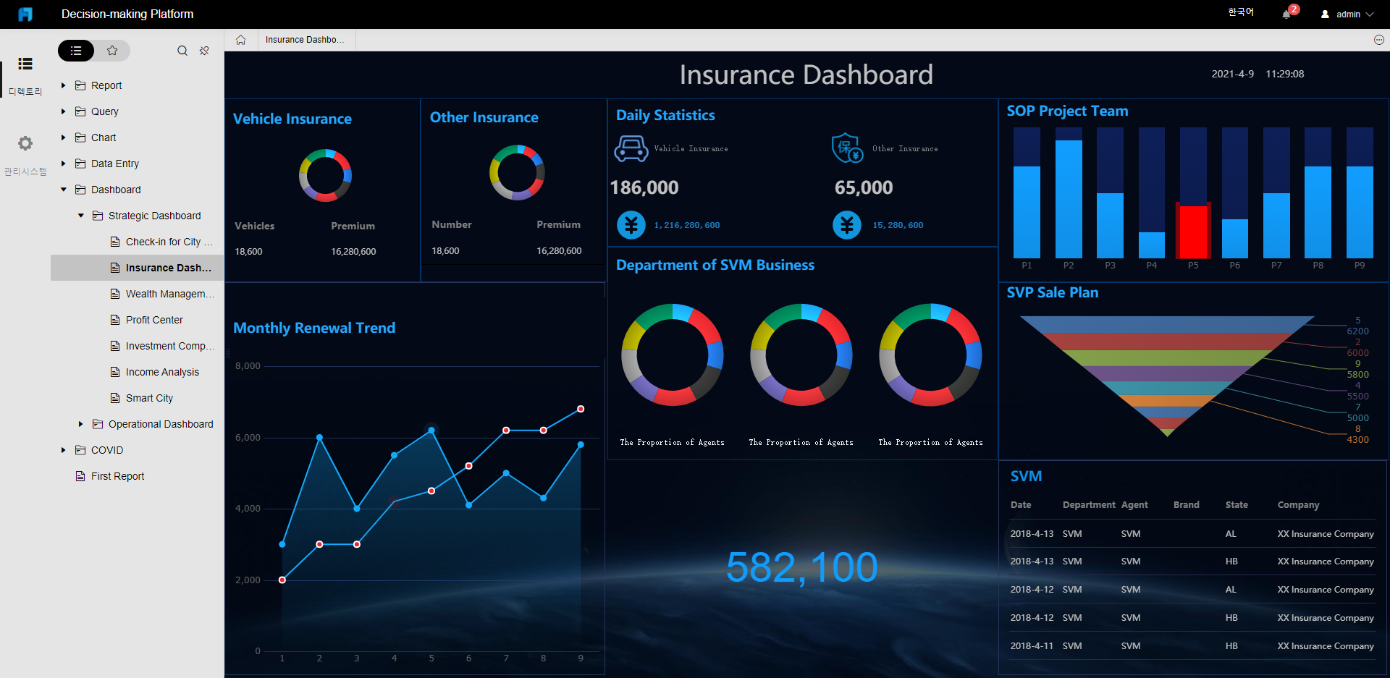Click the Other Insurance donut chart
1390x678 pixels.
(517, 172)
